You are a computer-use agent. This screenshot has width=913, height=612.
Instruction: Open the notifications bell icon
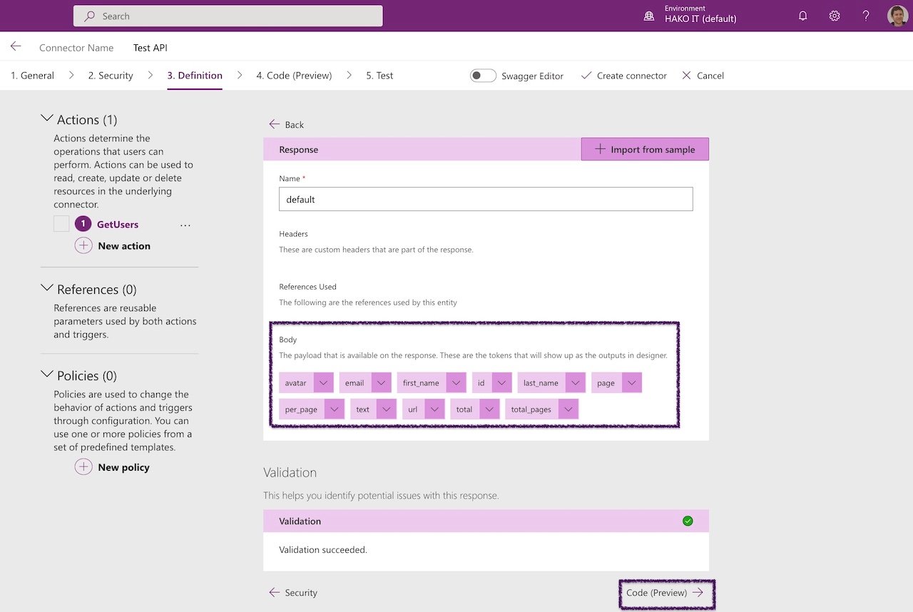click(x=803, y=16)
